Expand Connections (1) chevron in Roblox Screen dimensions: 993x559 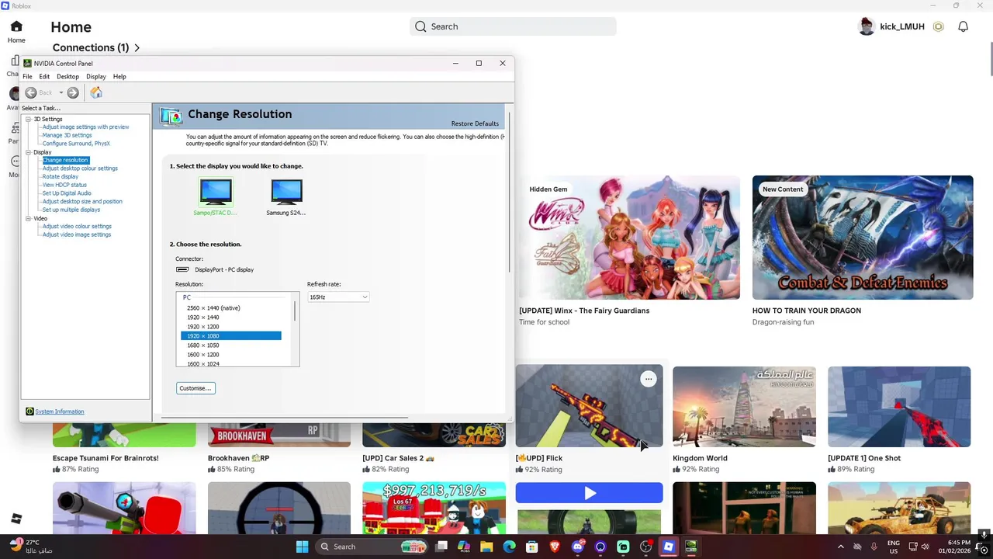pyautogui.click(x=137, y=48)
